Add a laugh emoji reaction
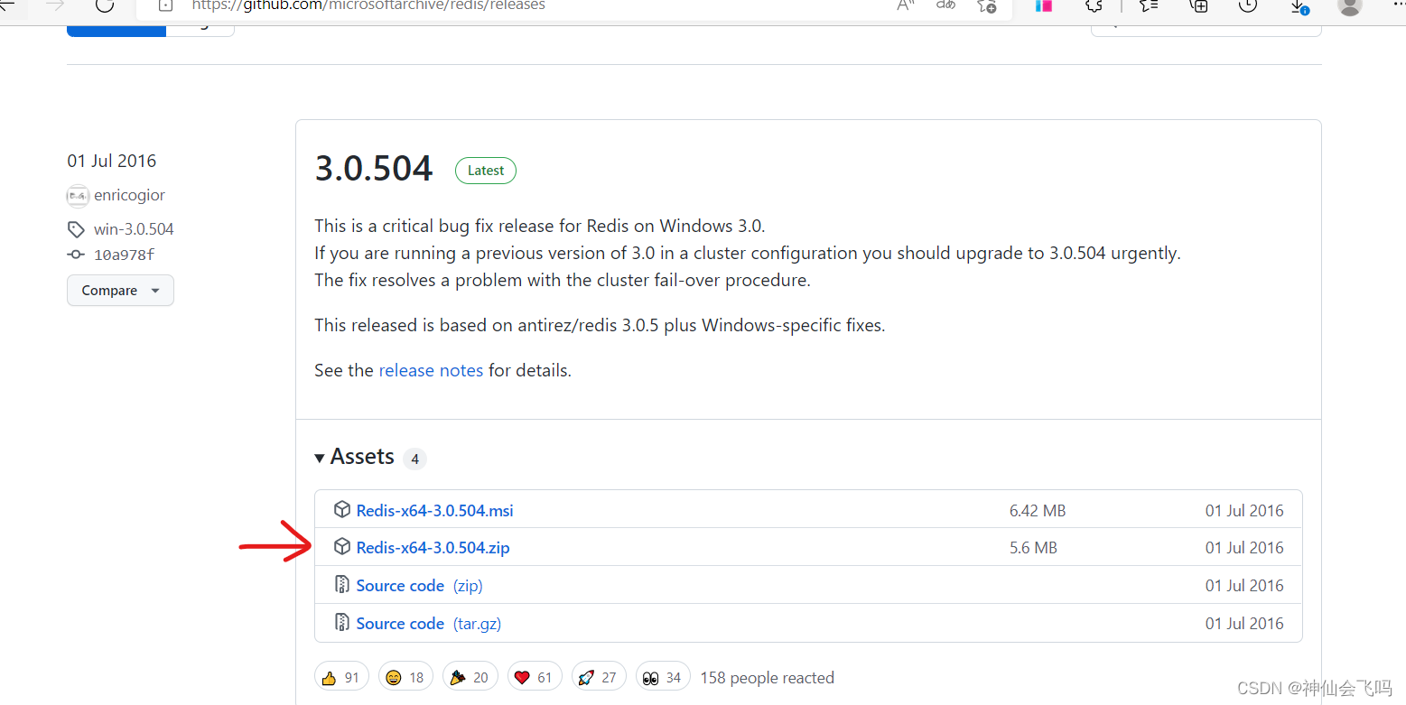 coord(405,677)
